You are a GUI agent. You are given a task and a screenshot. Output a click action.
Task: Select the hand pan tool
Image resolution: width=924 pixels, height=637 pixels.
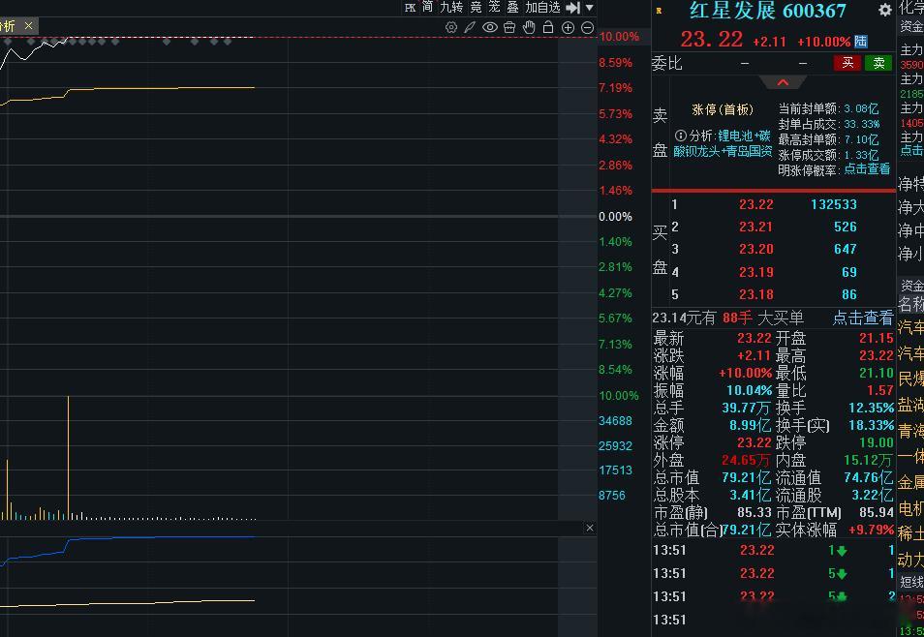528,27
